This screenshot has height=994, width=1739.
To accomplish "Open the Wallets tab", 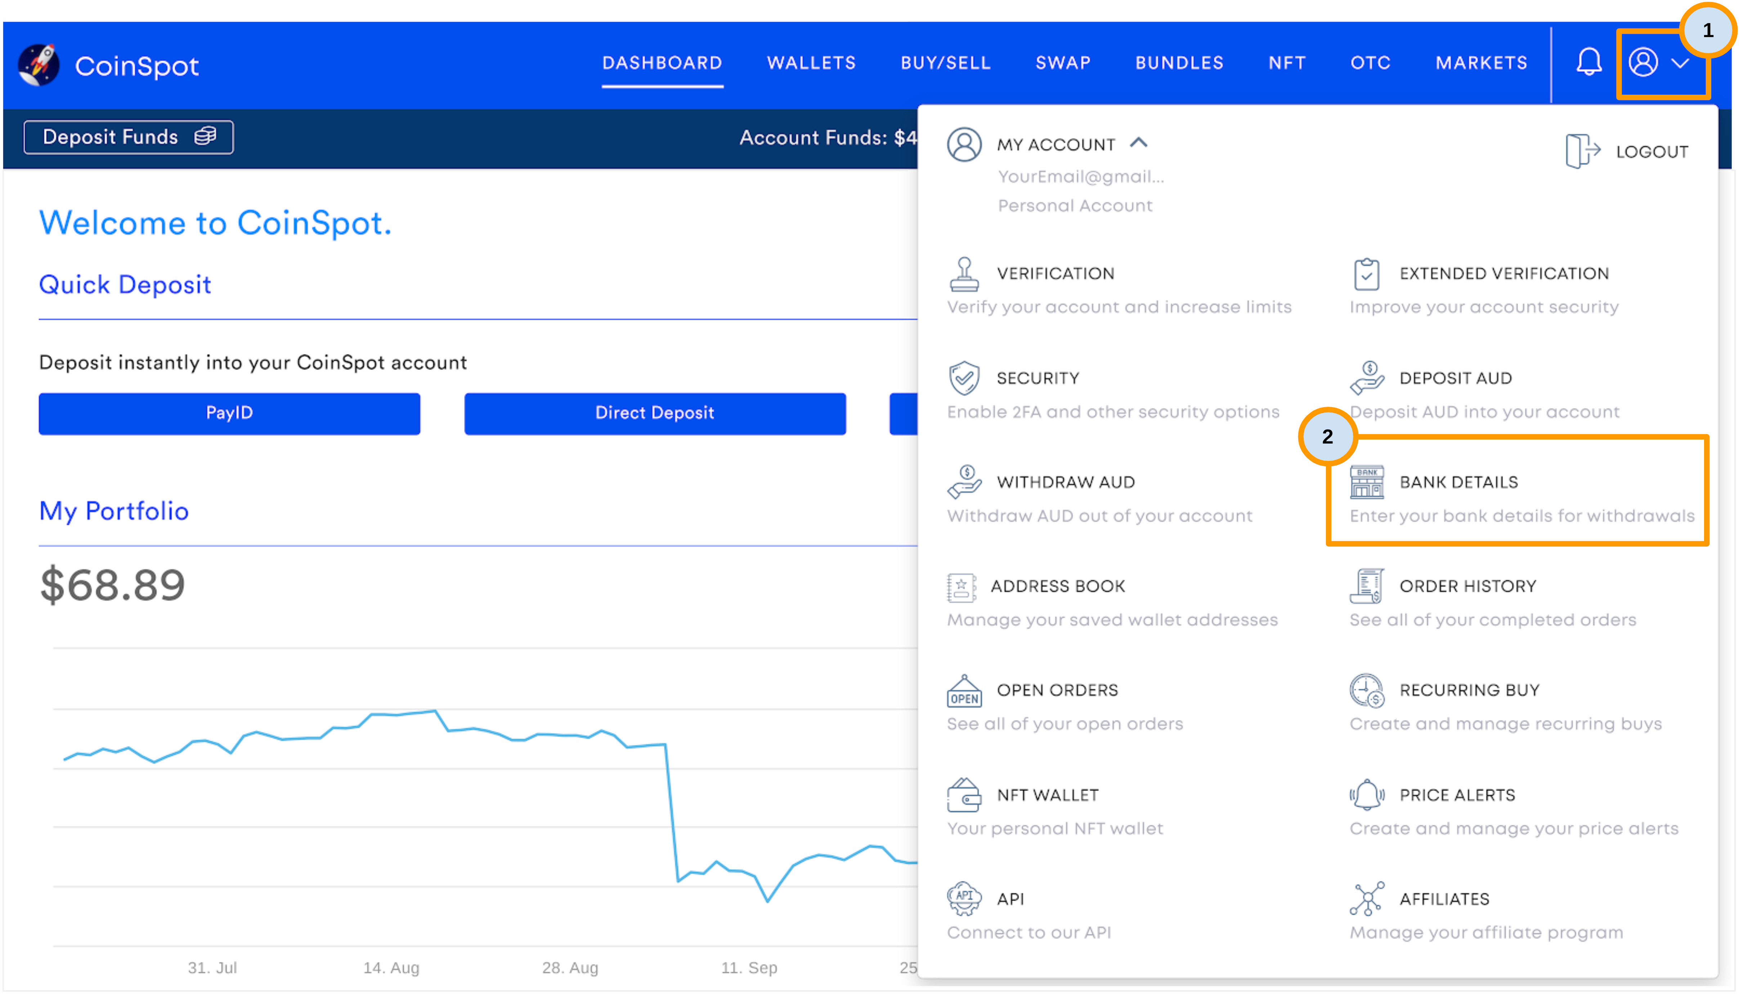I will click(810, 63).
